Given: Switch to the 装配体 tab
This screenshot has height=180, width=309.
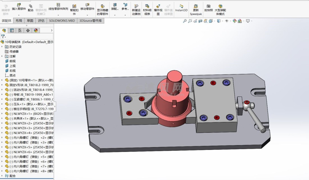Looking at the screenshot, I should pyautogui.click(x=6, y=21).
